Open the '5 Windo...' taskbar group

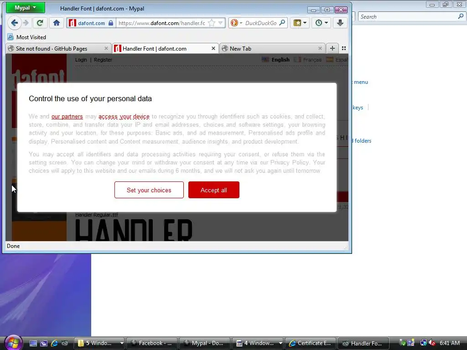(x=99, y=343)
